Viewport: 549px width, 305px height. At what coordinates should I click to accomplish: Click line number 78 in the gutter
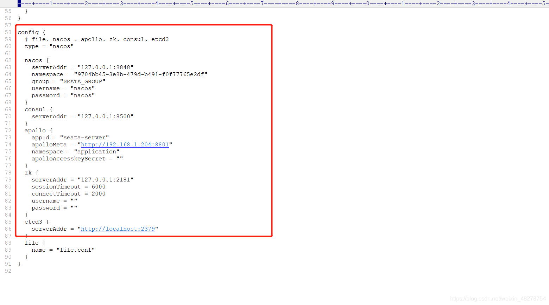8,173
